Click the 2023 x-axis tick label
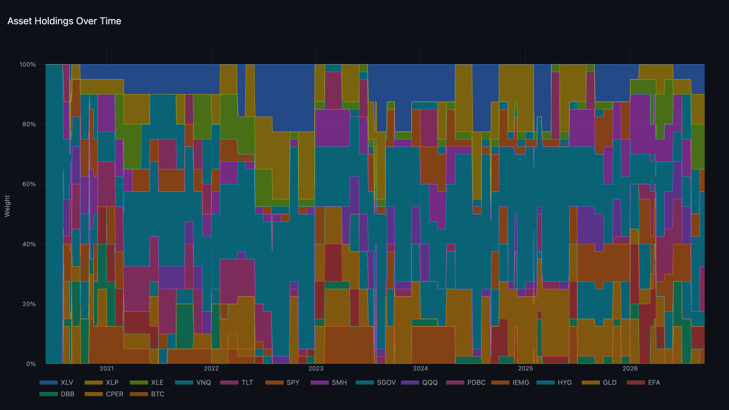Screen dimensions: 729x410 point(316,368)
